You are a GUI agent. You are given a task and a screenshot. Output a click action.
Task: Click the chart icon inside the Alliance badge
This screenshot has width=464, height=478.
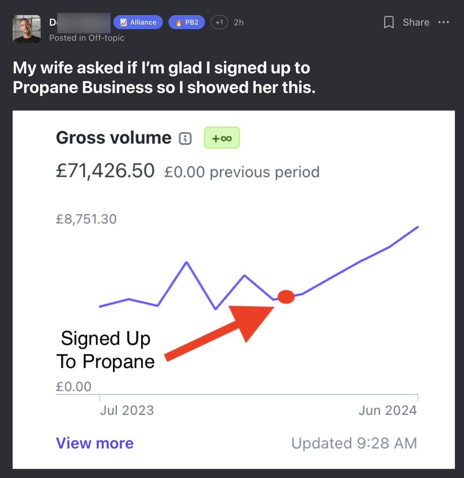tap(123, 22)
